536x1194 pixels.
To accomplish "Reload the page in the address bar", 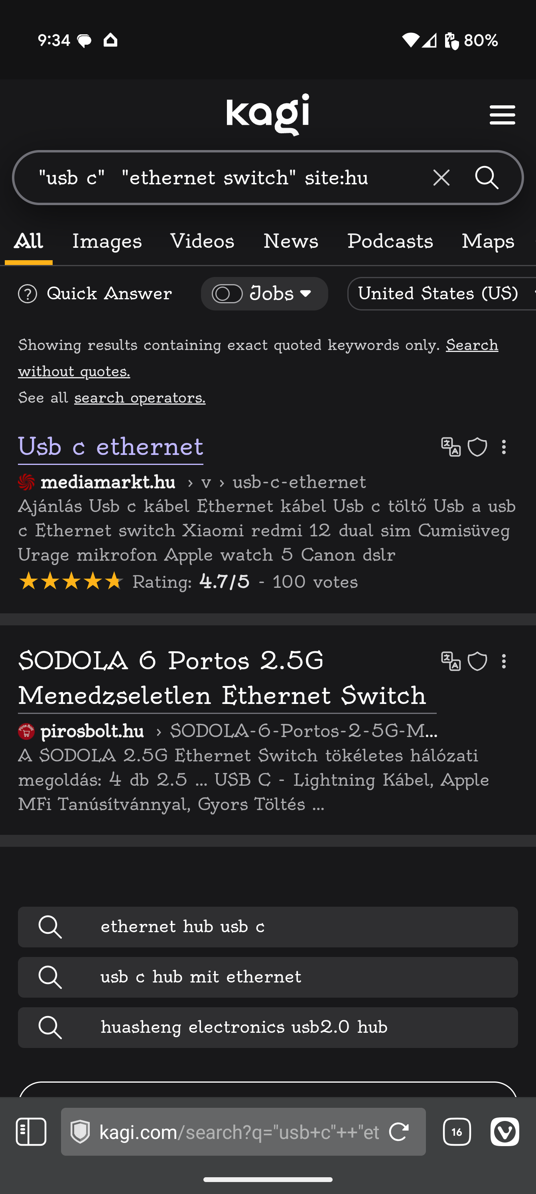I will (x=399, y=1131).
